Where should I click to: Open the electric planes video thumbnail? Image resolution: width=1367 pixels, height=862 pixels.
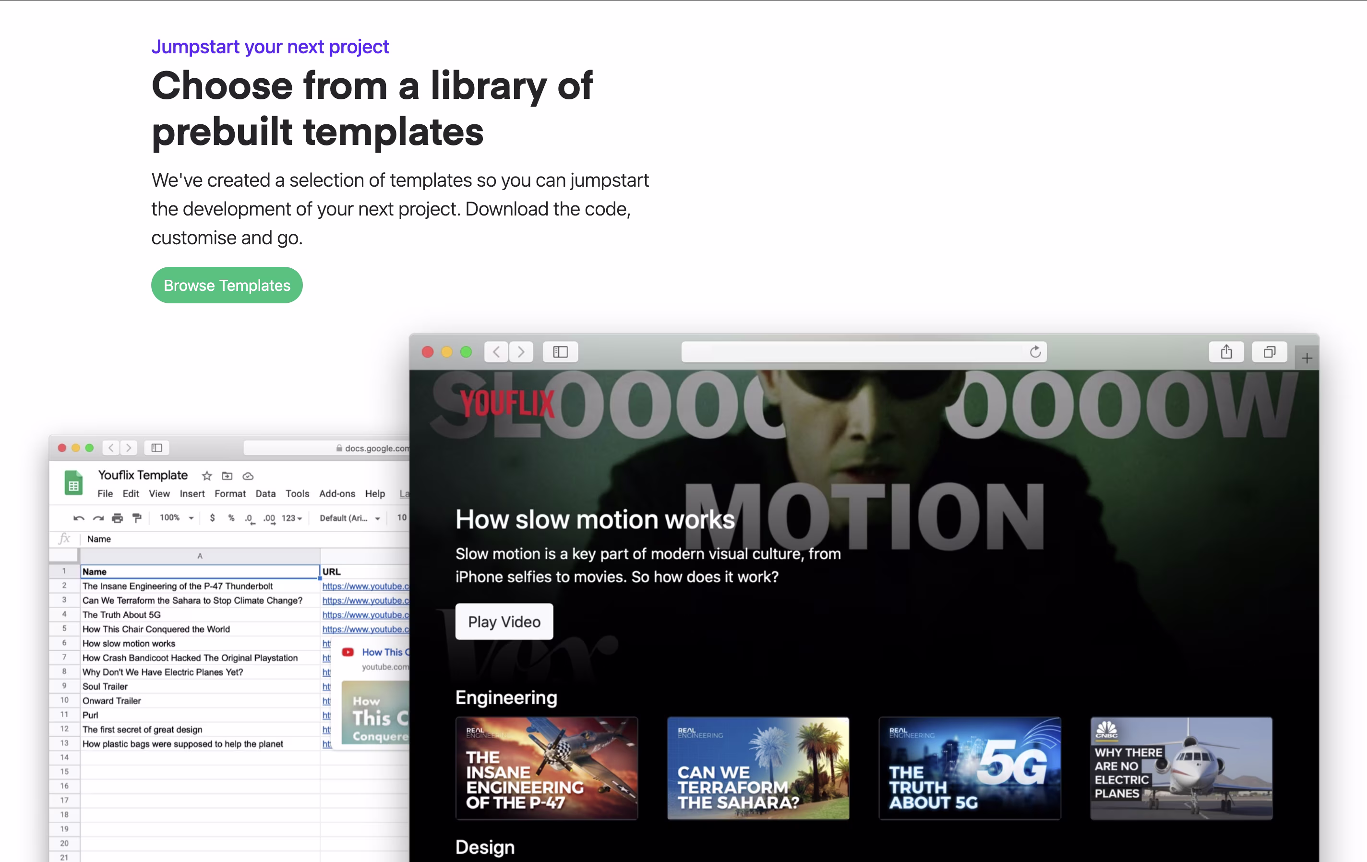click(x=1181, y=768)
